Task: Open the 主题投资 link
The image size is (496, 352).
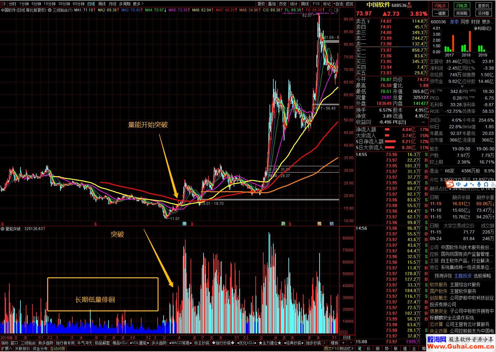Action: pyautogui.click(x=463, y=276)
